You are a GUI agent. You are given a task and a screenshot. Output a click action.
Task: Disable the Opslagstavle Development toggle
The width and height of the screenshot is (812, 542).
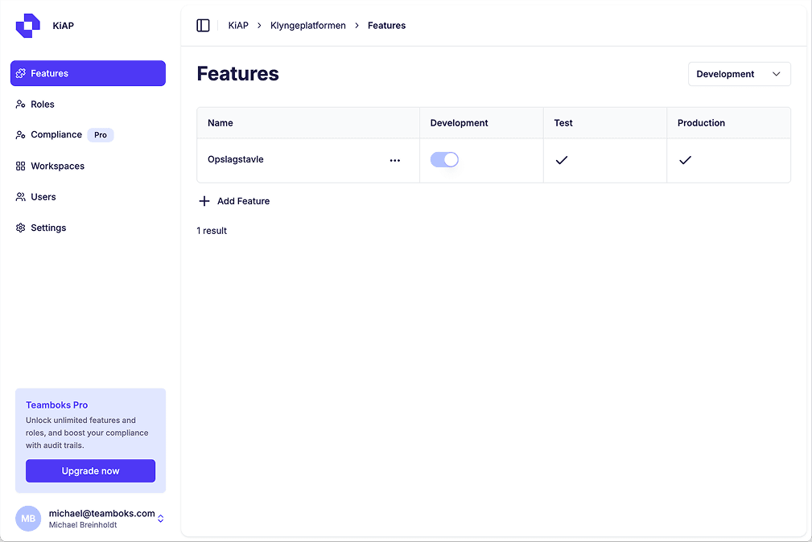pos(444,160)
